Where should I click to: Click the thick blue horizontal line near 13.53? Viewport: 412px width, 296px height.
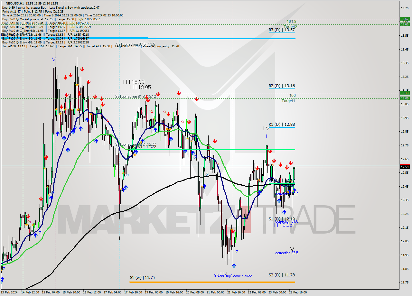148,38
